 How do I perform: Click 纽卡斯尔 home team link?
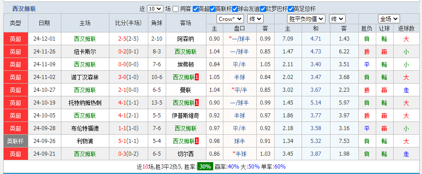pos(85,52)
